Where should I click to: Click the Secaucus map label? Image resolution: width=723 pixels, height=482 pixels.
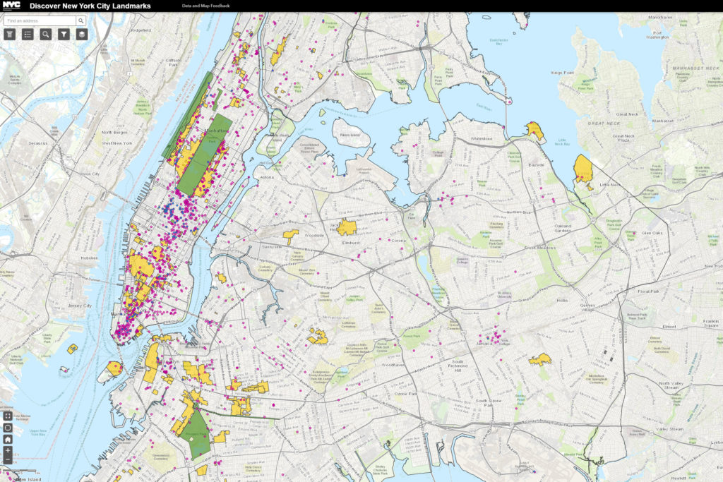(38, 143)
